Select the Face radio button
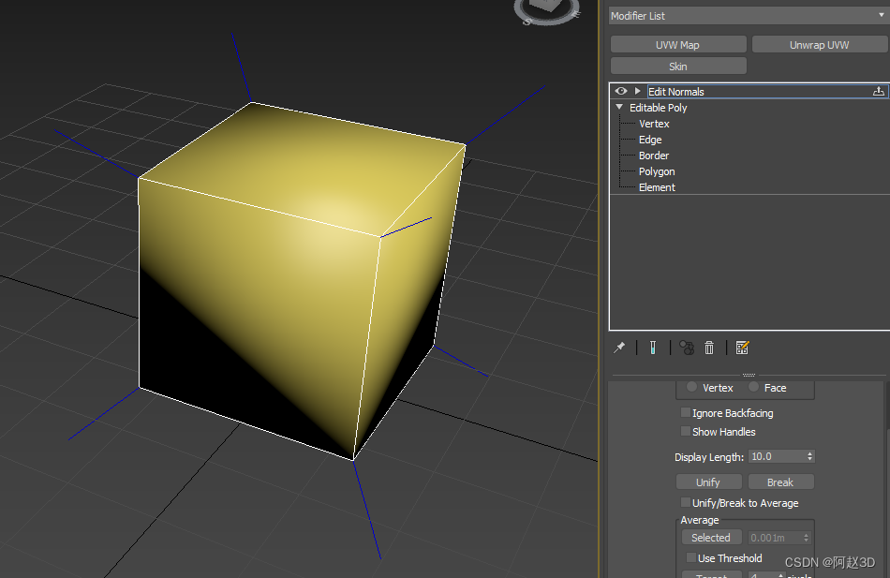890x578 pixels. [x=753, y=387]
